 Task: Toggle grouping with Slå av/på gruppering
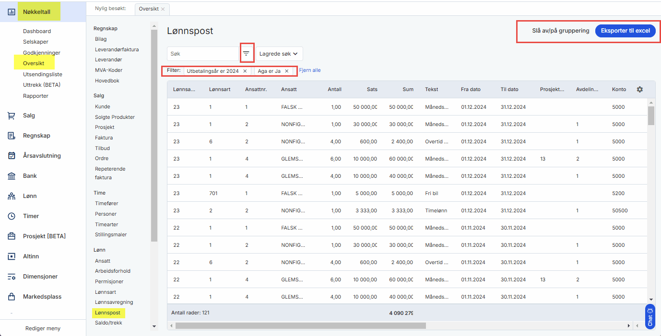[560, 31]
